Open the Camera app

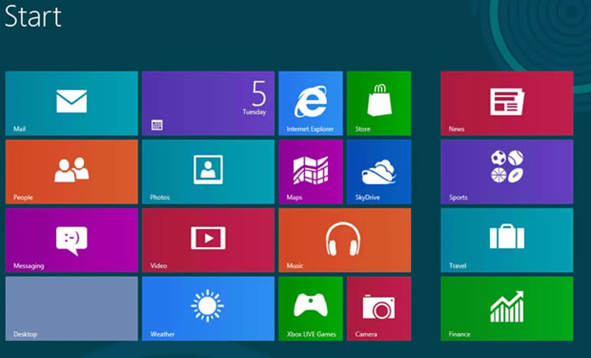pos(379,308)
